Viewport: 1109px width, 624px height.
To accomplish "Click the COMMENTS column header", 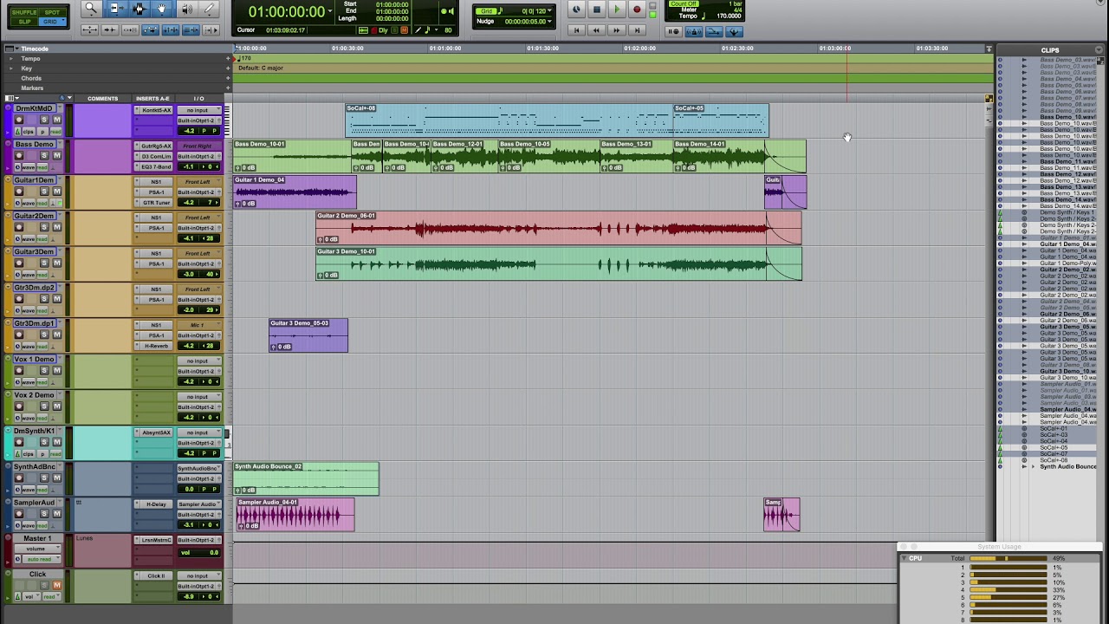I will coord(102,99).
